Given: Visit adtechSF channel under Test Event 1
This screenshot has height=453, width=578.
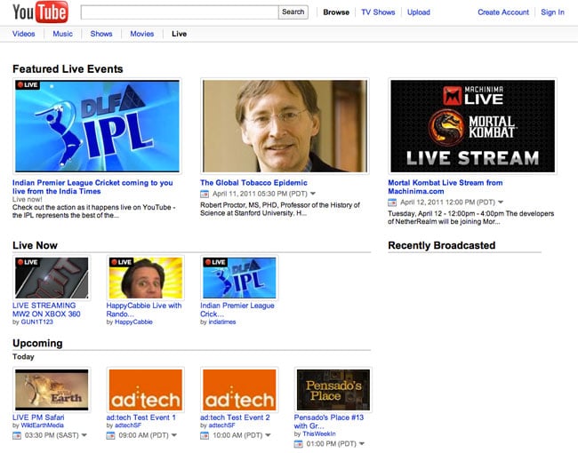Looking at the screenshot, I should [128, 425].
